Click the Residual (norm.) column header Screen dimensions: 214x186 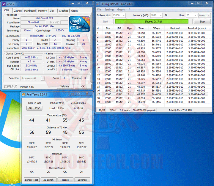pyautogui.click(x=196, y=28)
